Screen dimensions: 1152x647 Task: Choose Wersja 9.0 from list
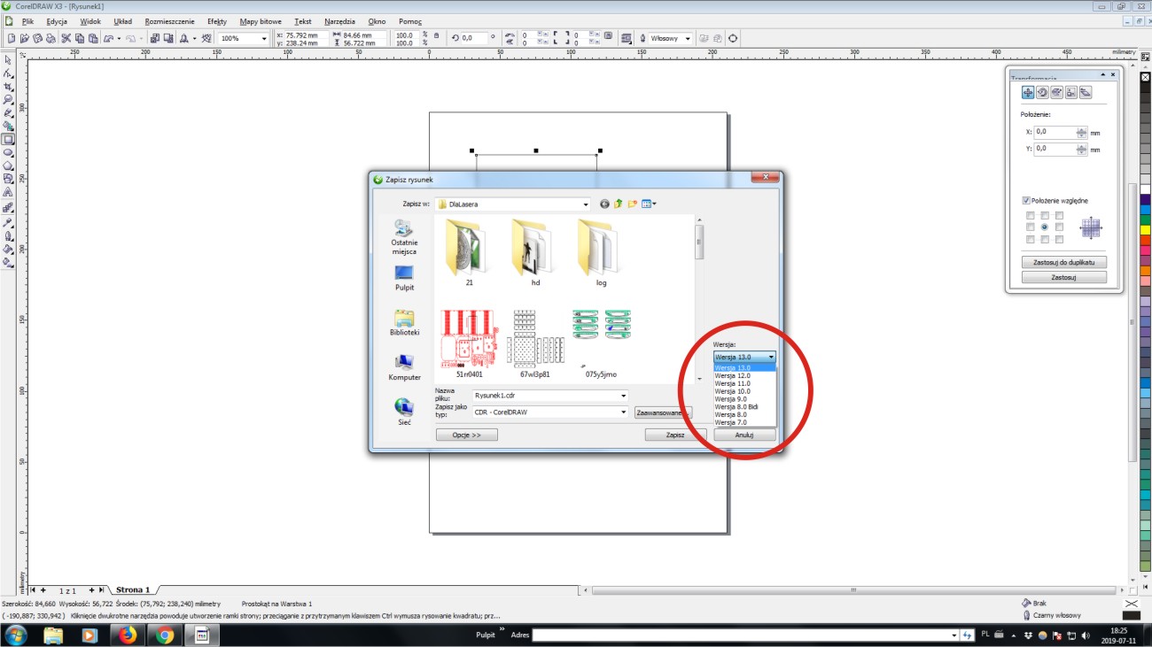[745, 399]
